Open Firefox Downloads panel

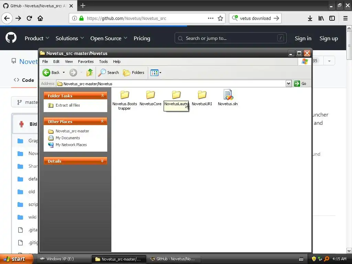(310, 19)
